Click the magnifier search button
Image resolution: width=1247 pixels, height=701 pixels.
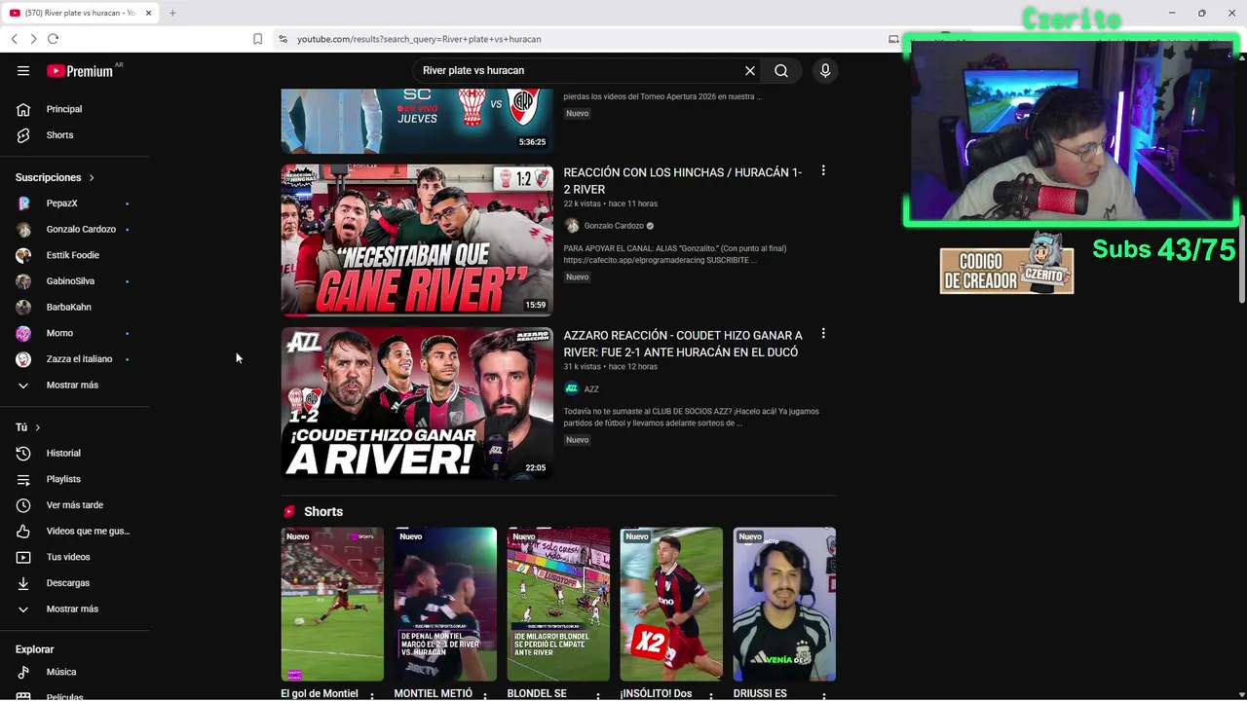pos(781,71)
